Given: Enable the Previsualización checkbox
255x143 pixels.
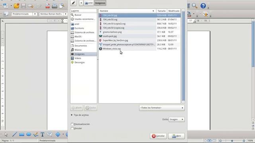Looking at the screenshot, I should tap(72, 124).
